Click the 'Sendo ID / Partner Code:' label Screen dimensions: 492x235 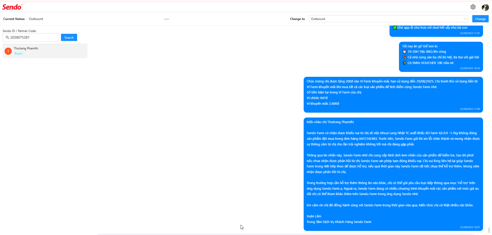coord(19,31)
